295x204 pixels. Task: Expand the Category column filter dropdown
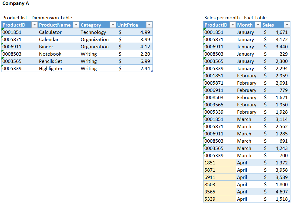pos(112,25)
